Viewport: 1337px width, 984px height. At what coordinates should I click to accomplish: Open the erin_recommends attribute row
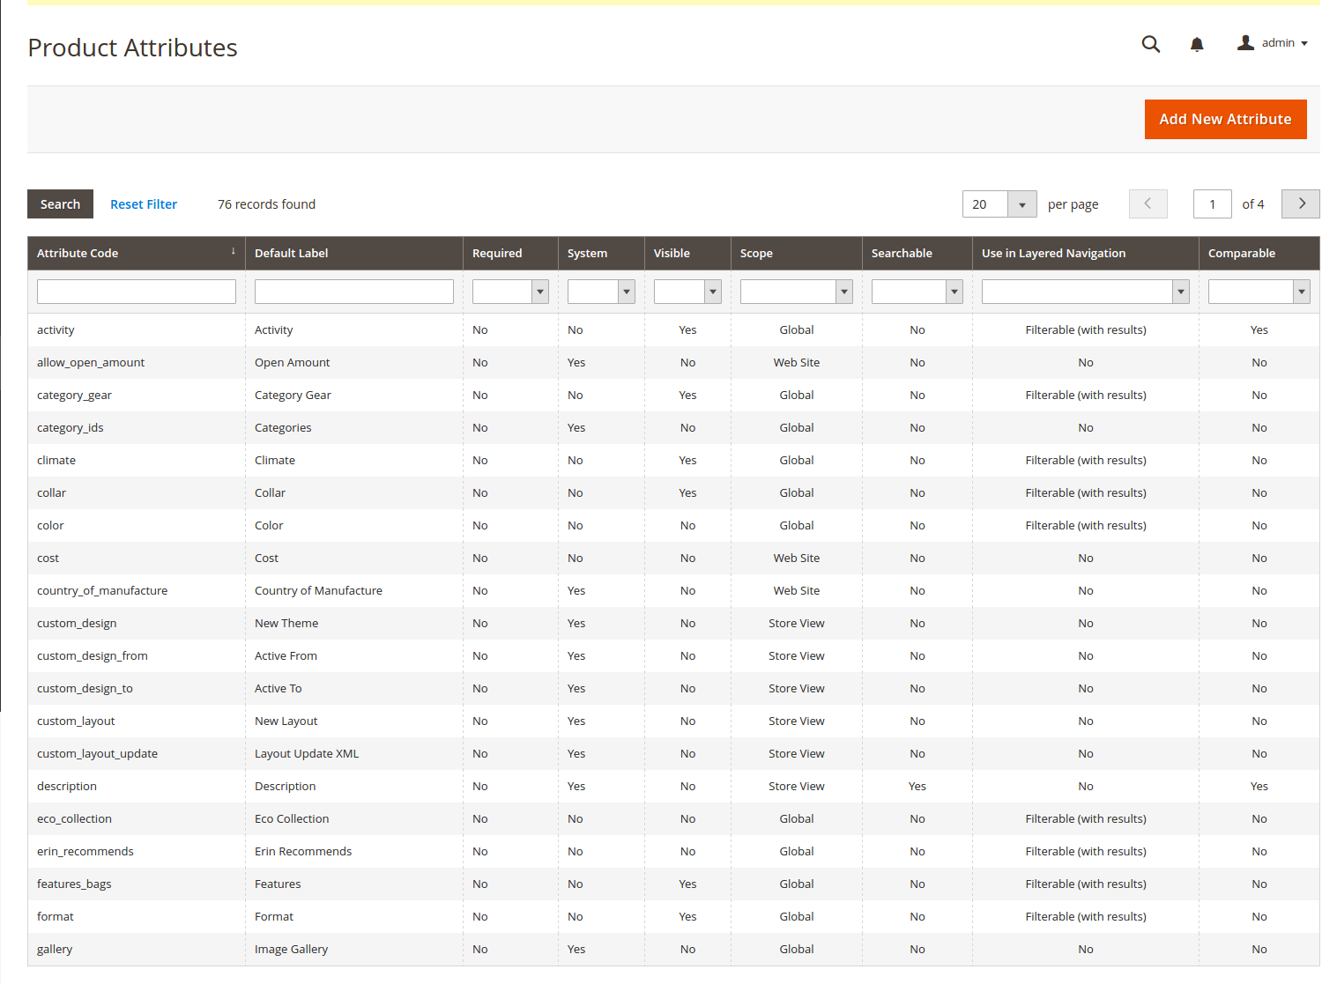[673, 851]
